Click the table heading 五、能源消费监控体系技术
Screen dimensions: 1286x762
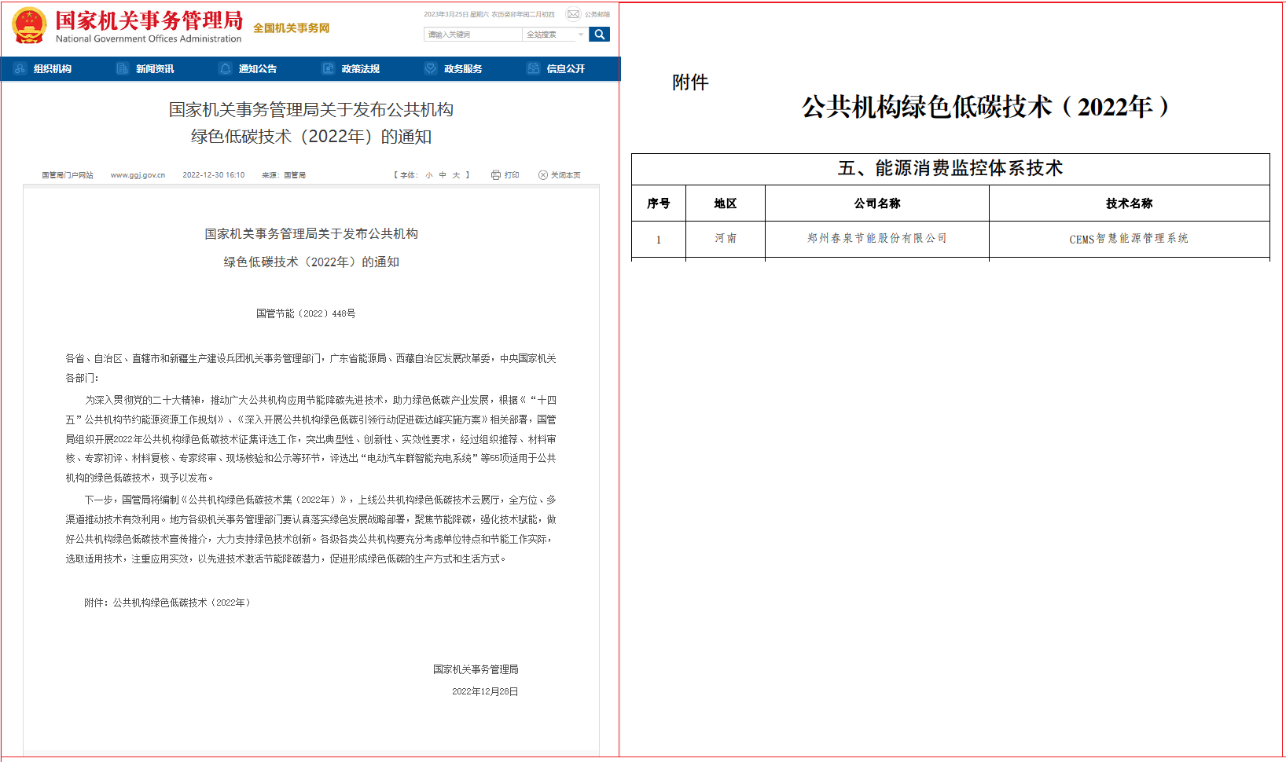point(950,168)
